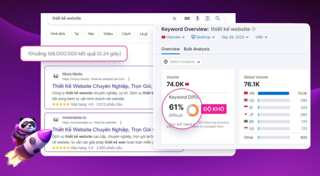Click the Other volume bar in Global Volume
This screenshot has height=176, width=320.
(x=274, y=137)
